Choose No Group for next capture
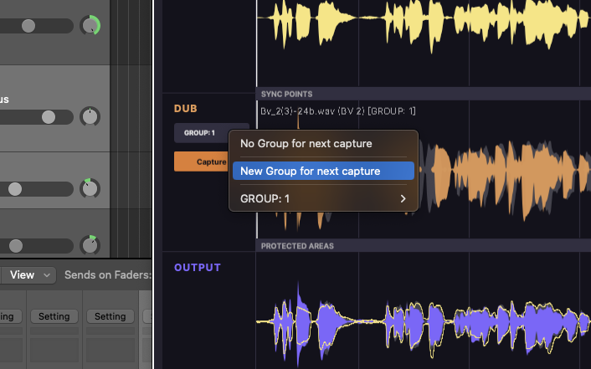591x369 pixels. (306, 144)
